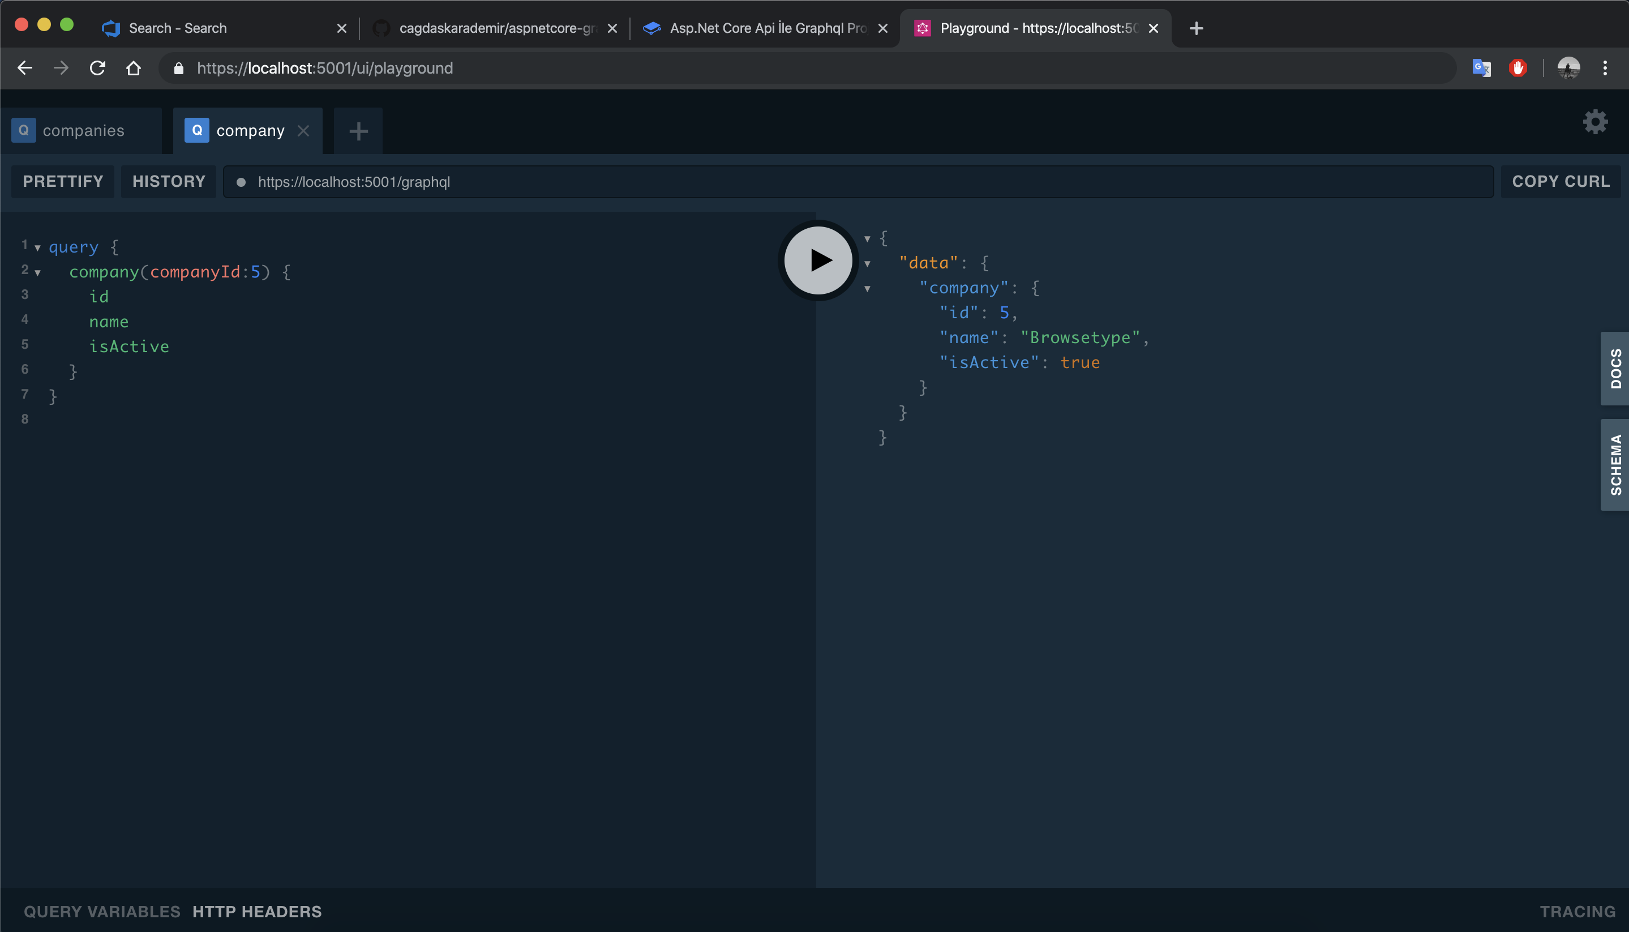1629x932 pixels.
Task: Click the GraphQL endpoint URL field
Action: coord(858,182)
